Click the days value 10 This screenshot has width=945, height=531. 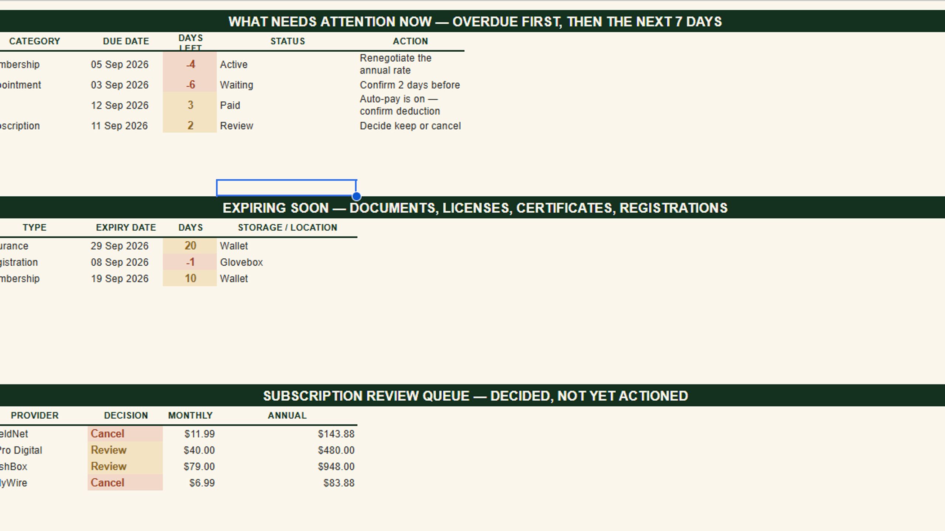pyautogui.click(x=190, y=279)
